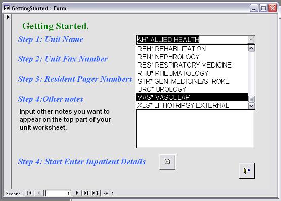Click the Step 1: Unit Name label
The height and width of the screenshot is (201, 281).
click(51, 39)
